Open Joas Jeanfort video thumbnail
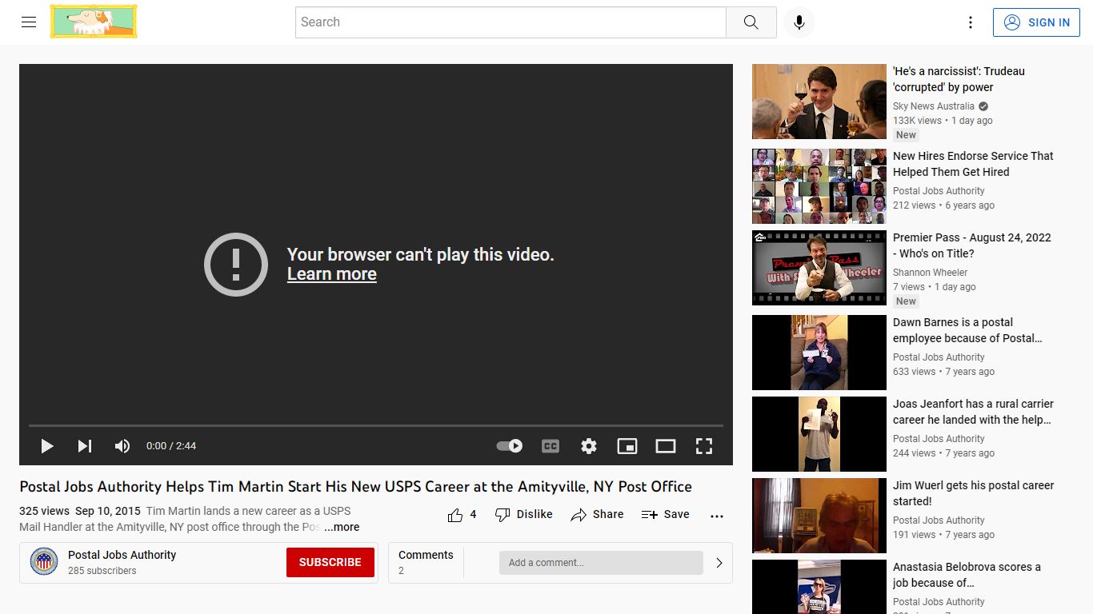 coord(819,434)
